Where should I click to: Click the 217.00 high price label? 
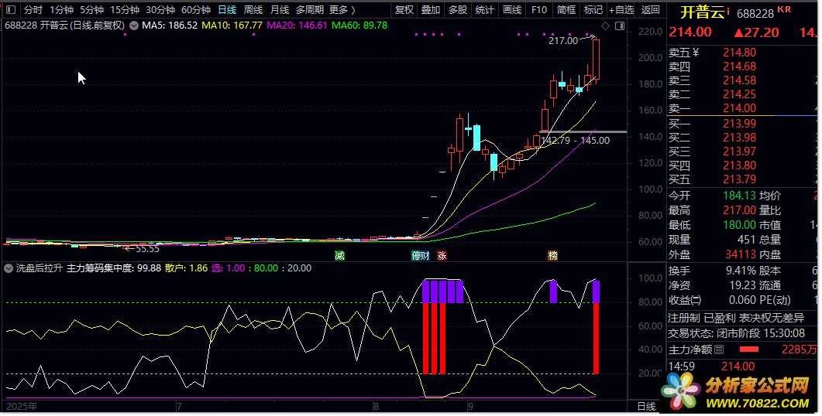[563, 41]
